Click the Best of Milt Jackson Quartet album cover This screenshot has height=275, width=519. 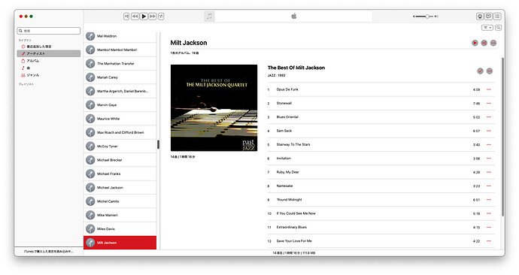(x=214, y=107)
